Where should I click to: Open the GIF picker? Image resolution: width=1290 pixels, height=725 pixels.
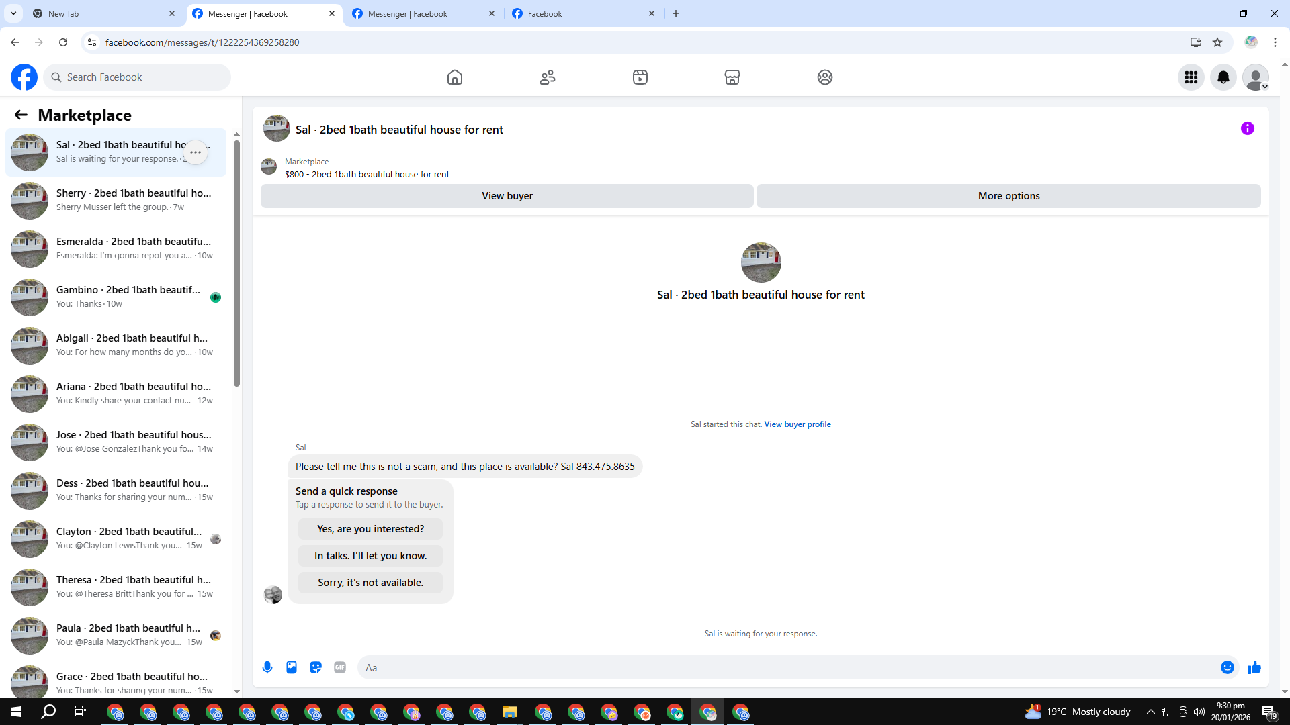tap(340, 667)
